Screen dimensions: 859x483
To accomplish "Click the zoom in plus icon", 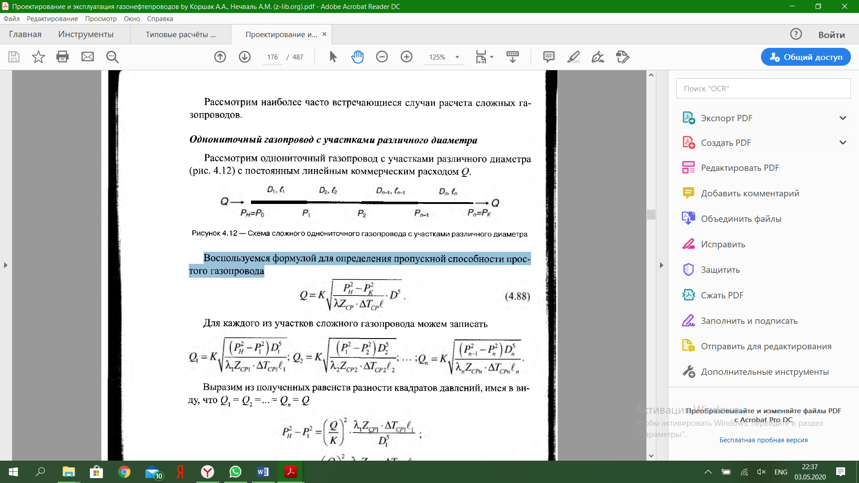I will 407,57.
